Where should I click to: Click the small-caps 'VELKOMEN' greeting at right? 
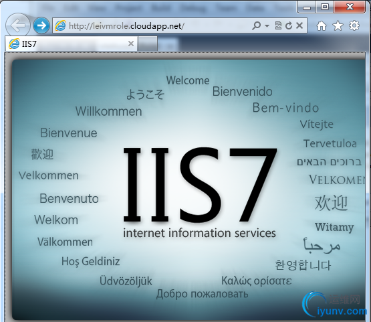click(337, 180)
